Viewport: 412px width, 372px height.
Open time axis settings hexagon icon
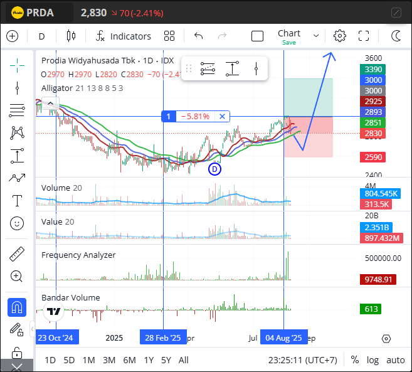[x=386, y=339]
